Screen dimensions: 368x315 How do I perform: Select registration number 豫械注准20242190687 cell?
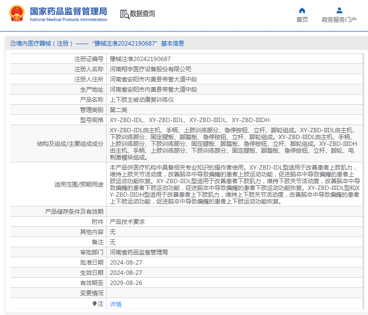pos(140,59)
